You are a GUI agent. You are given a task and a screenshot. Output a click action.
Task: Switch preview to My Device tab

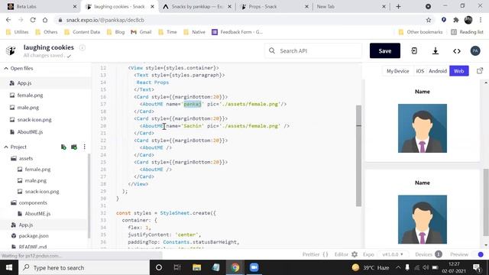(397, 71)
